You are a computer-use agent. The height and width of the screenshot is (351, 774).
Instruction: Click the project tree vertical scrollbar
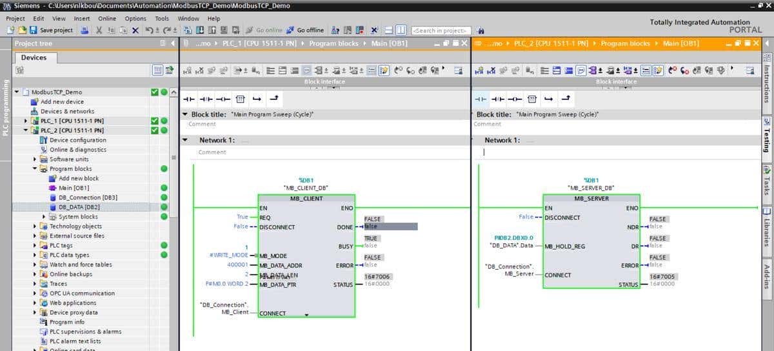tap(173, 194)
